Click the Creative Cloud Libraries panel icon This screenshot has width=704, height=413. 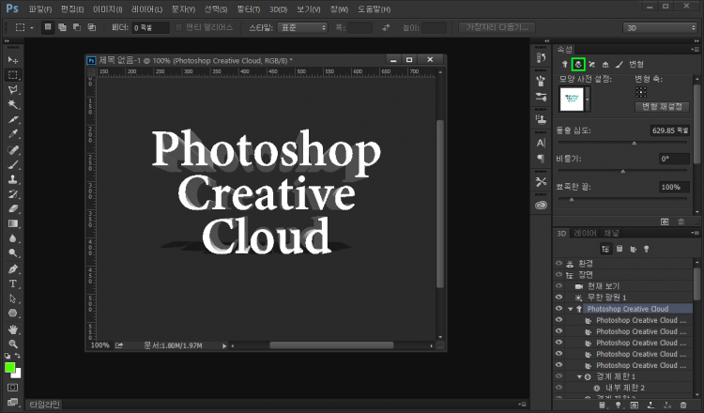point(541,205)
